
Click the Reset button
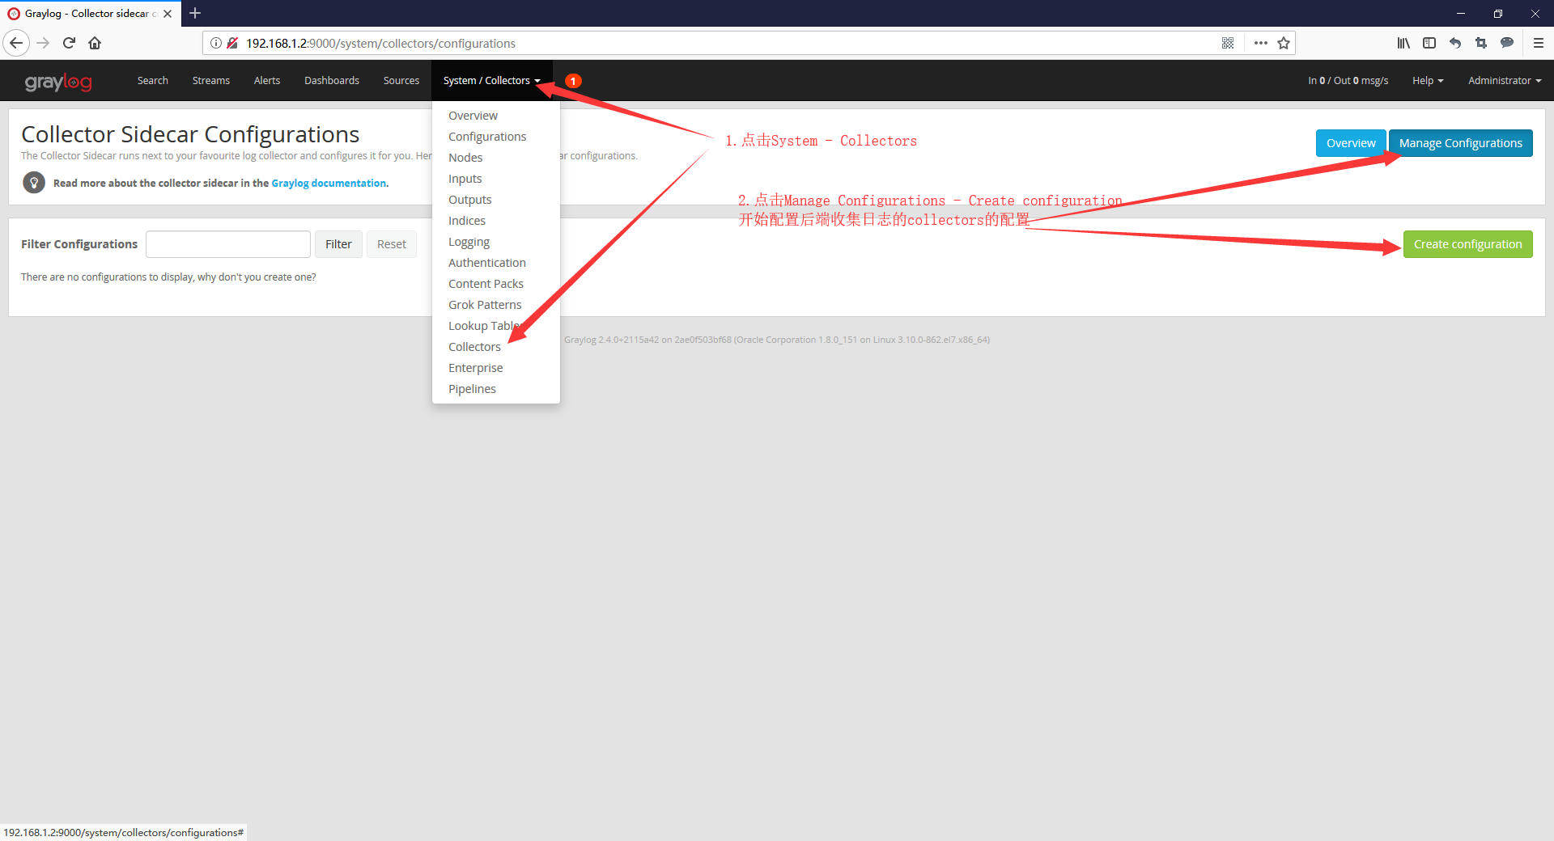pos(392,244)
